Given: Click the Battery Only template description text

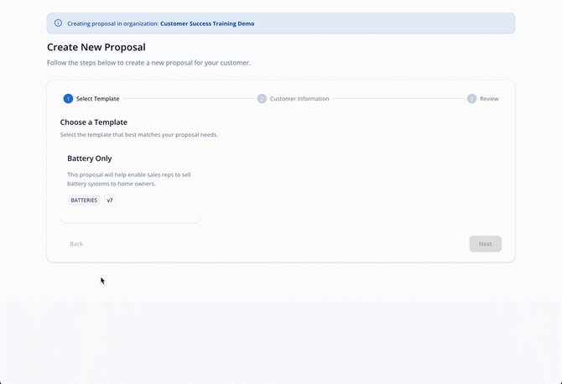Looking at the screenshot, I should click(129, 179).
